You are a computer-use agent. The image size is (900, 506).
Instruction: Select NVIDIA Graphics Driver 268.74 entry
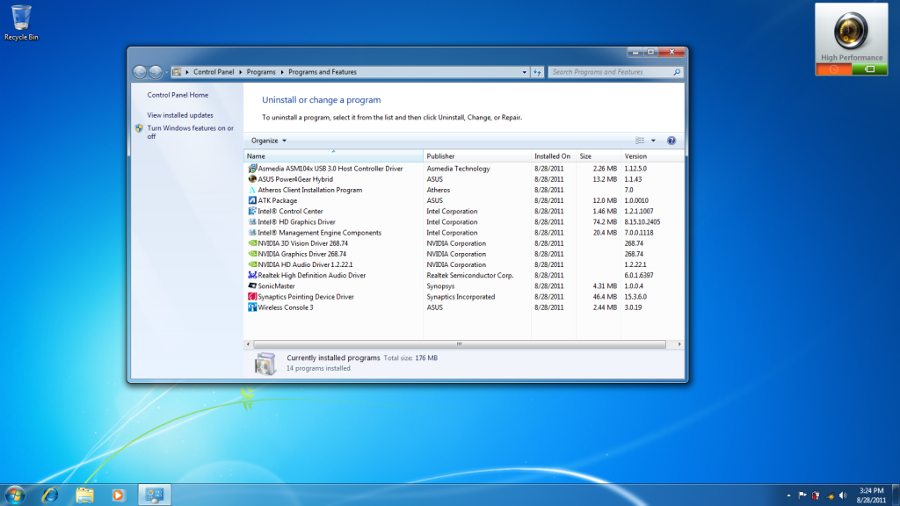301,254
